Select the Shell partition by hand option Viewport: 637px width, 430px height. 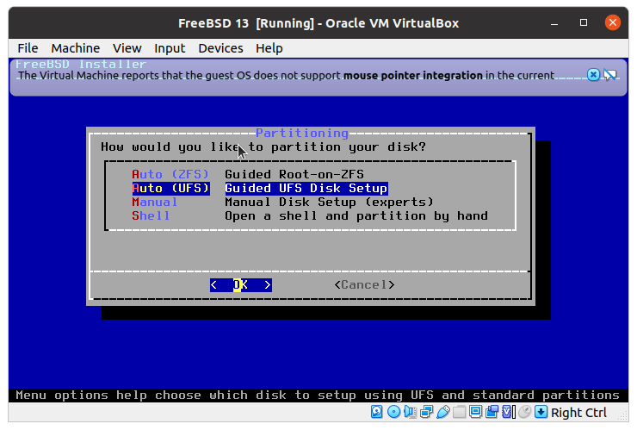click(309, 215)
